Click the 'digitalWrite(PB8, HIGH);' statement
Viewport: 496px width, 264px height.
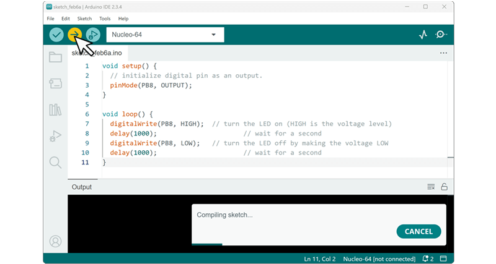point(157,124)
